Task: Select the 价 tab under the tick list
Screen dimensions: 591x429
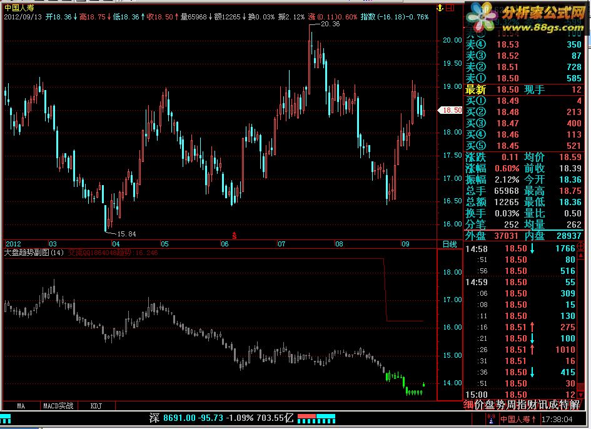Action: pos(478,405)
